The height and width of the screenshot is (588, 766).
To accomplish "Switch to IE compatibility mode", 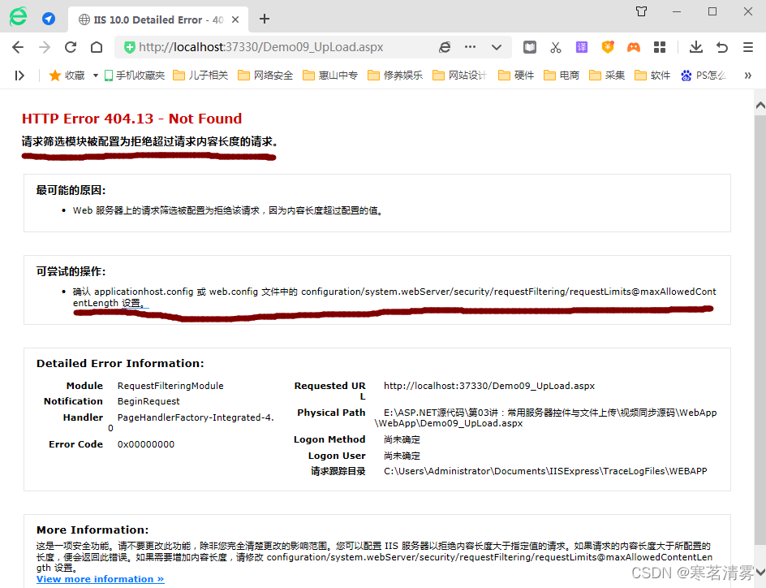I will pyautogui.click(x=445, y=47).
